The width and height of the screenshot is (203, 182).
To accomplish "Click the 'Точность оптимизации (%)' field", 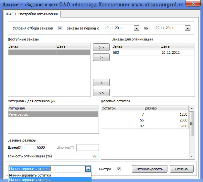I will 76,156.
